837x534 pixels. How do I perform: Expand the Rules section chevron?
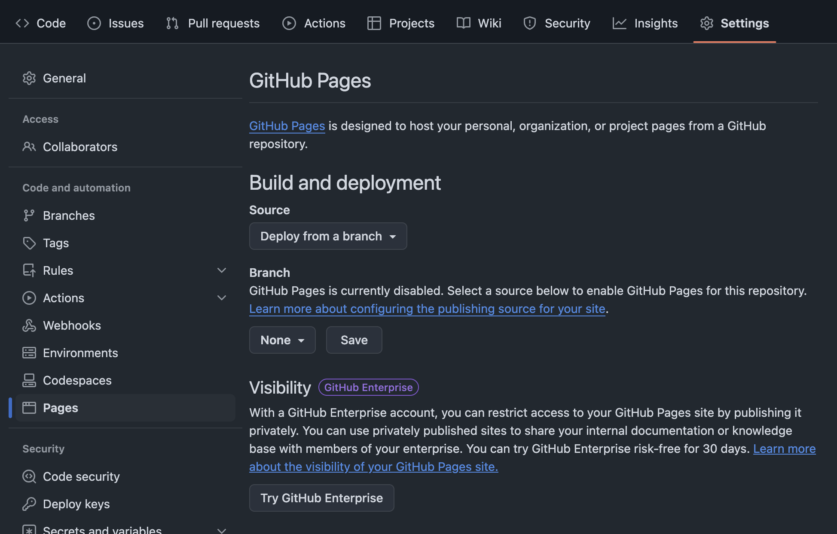[222, 270]
